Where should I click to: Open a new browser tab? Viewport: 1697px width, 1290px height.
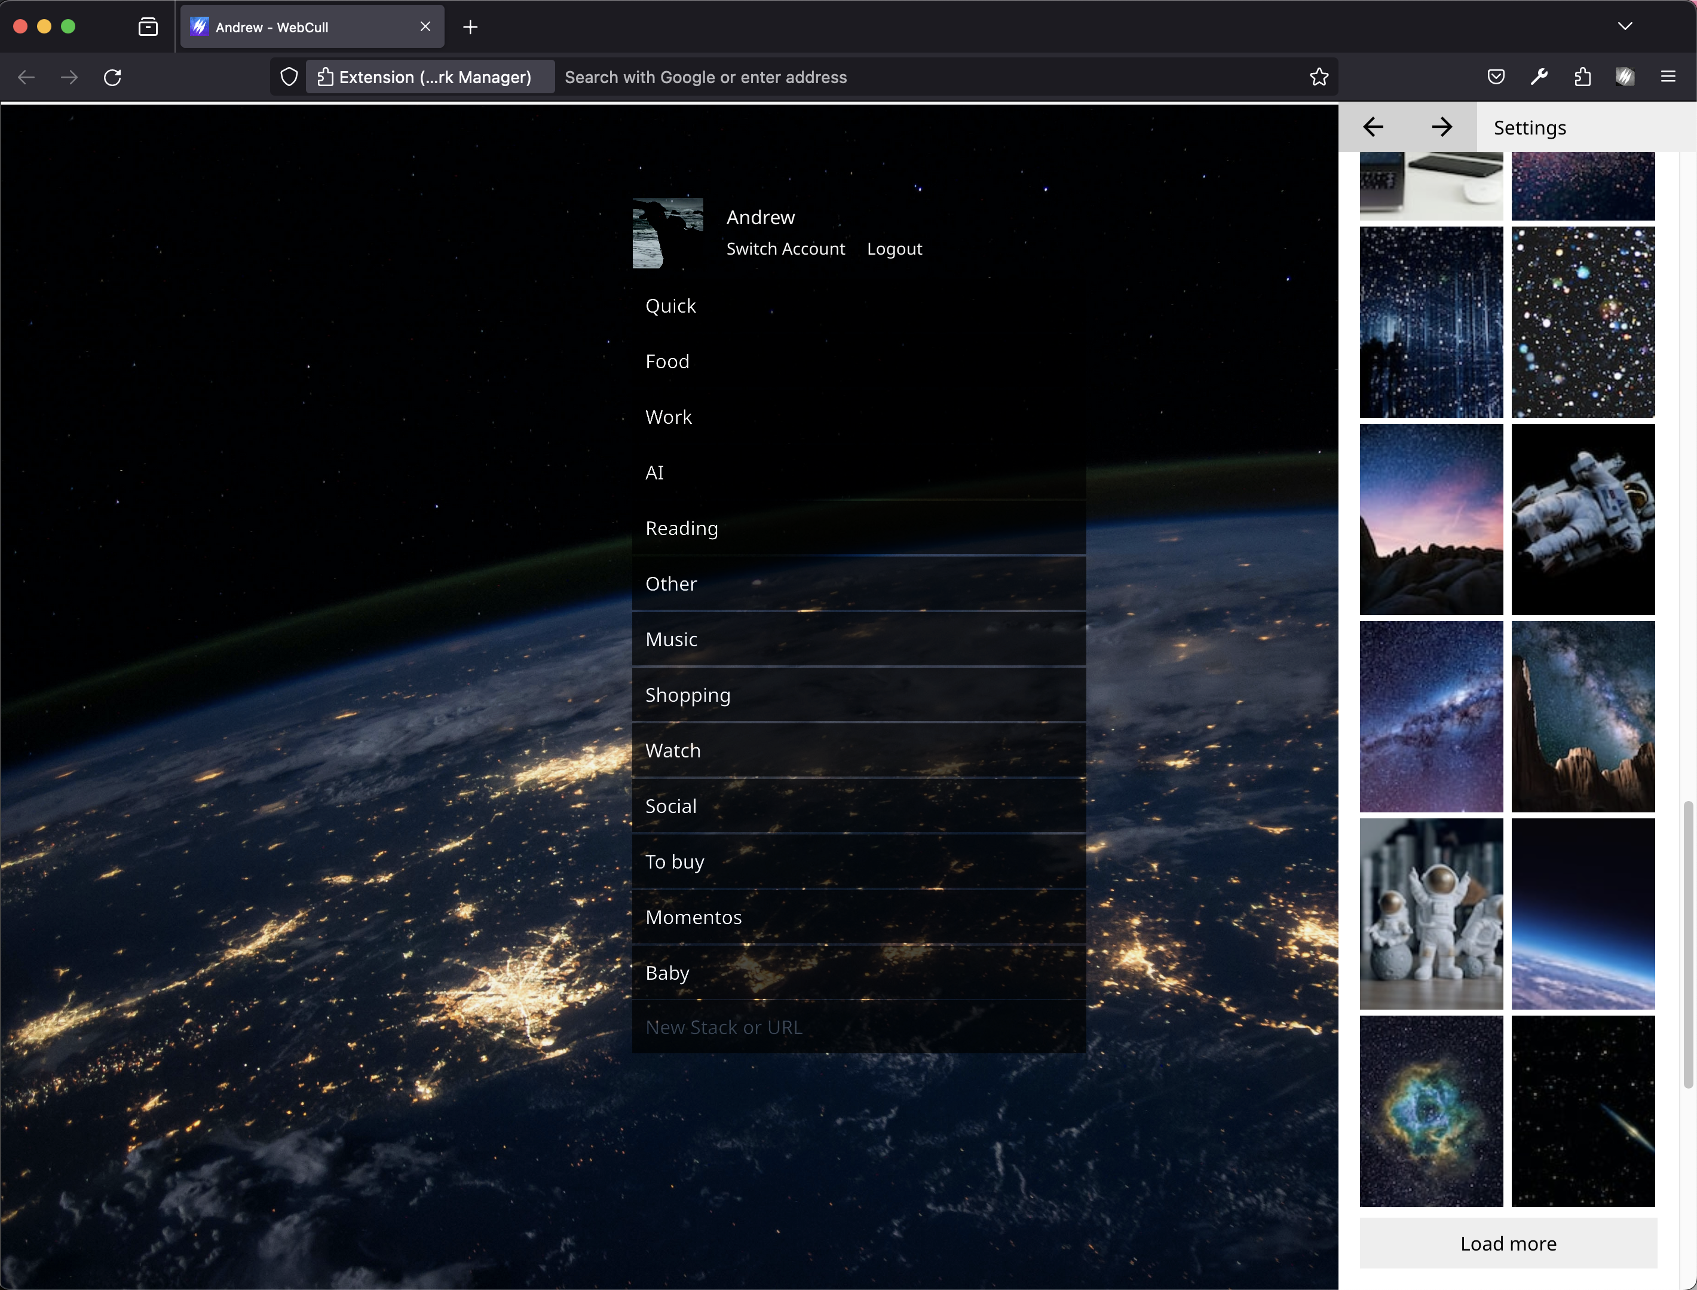[470, 27]
